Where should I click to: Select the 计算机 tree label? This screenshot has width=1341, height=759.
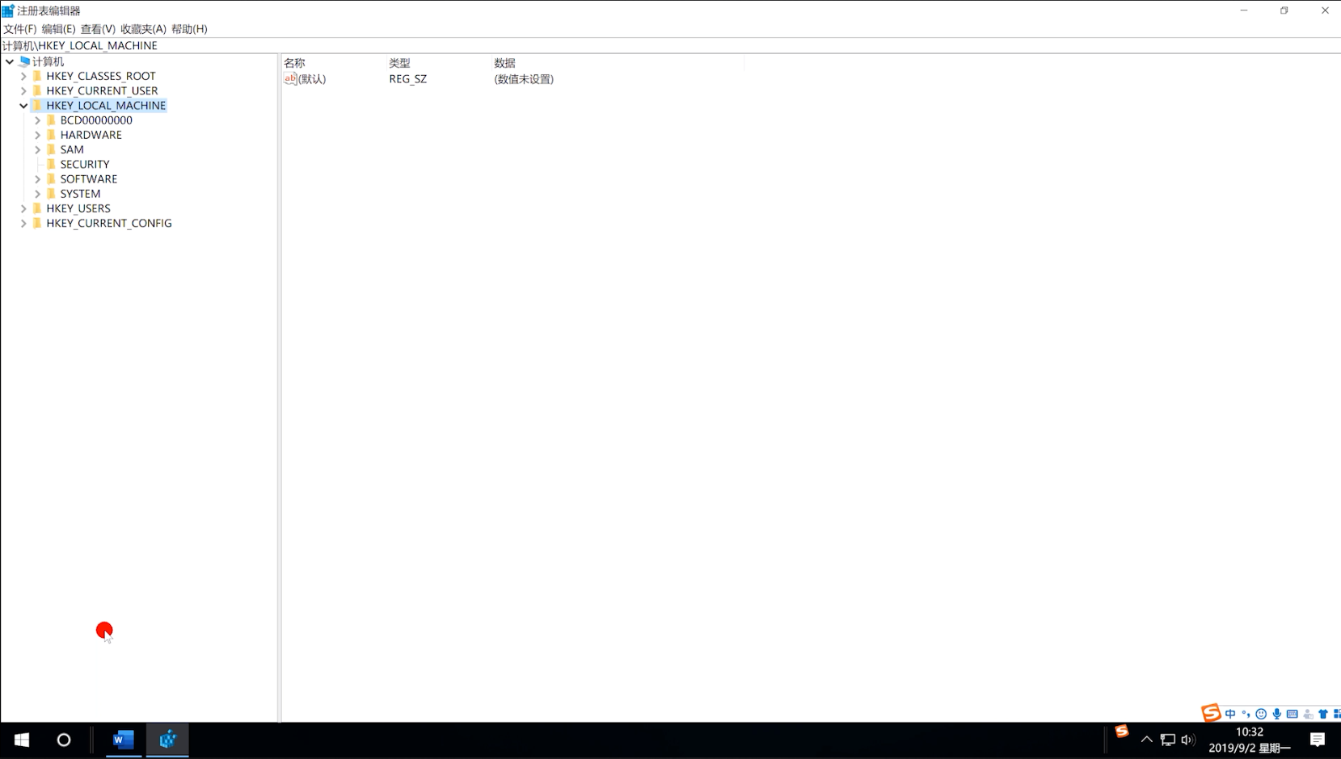pyautogui.click(x=48, y=61)
